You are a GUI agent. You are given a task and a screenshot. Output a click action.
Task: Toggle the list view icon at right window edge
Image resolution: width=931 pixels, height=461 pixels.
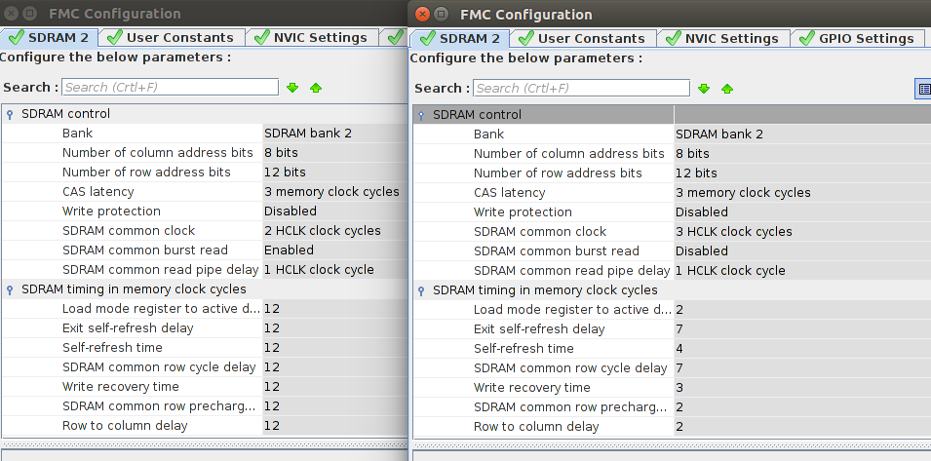923,89
